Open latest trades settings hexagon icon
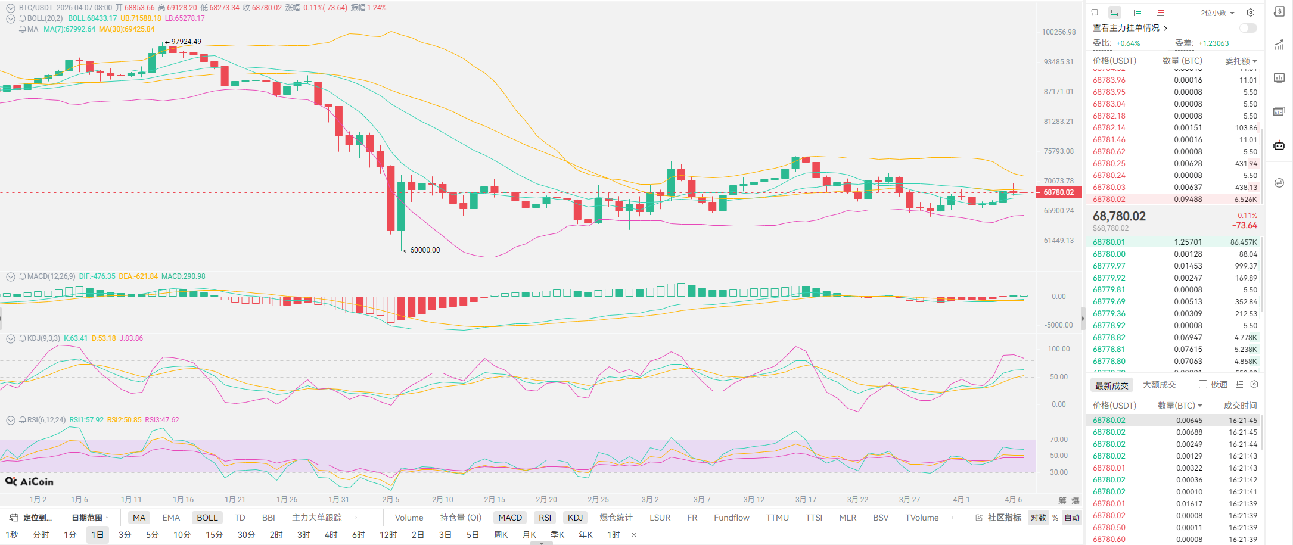1293x545 pixels. click(1254, 384)
